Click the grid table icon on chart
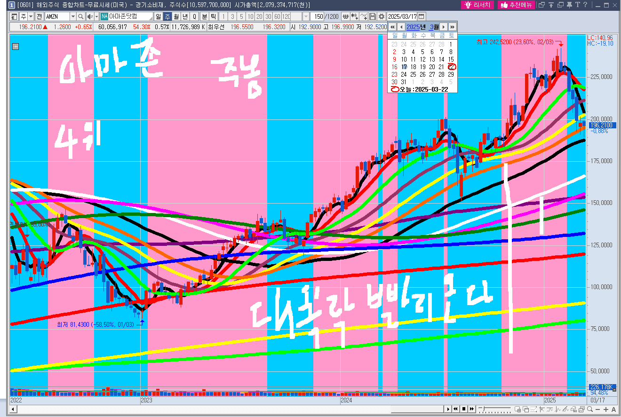The height and width of the screenshot is (417, 621). (x=16, y=46)
